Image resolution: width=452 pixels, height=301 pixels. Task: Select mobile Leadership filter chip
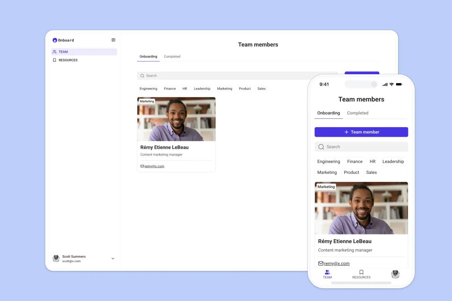click(x=393, y=162)
